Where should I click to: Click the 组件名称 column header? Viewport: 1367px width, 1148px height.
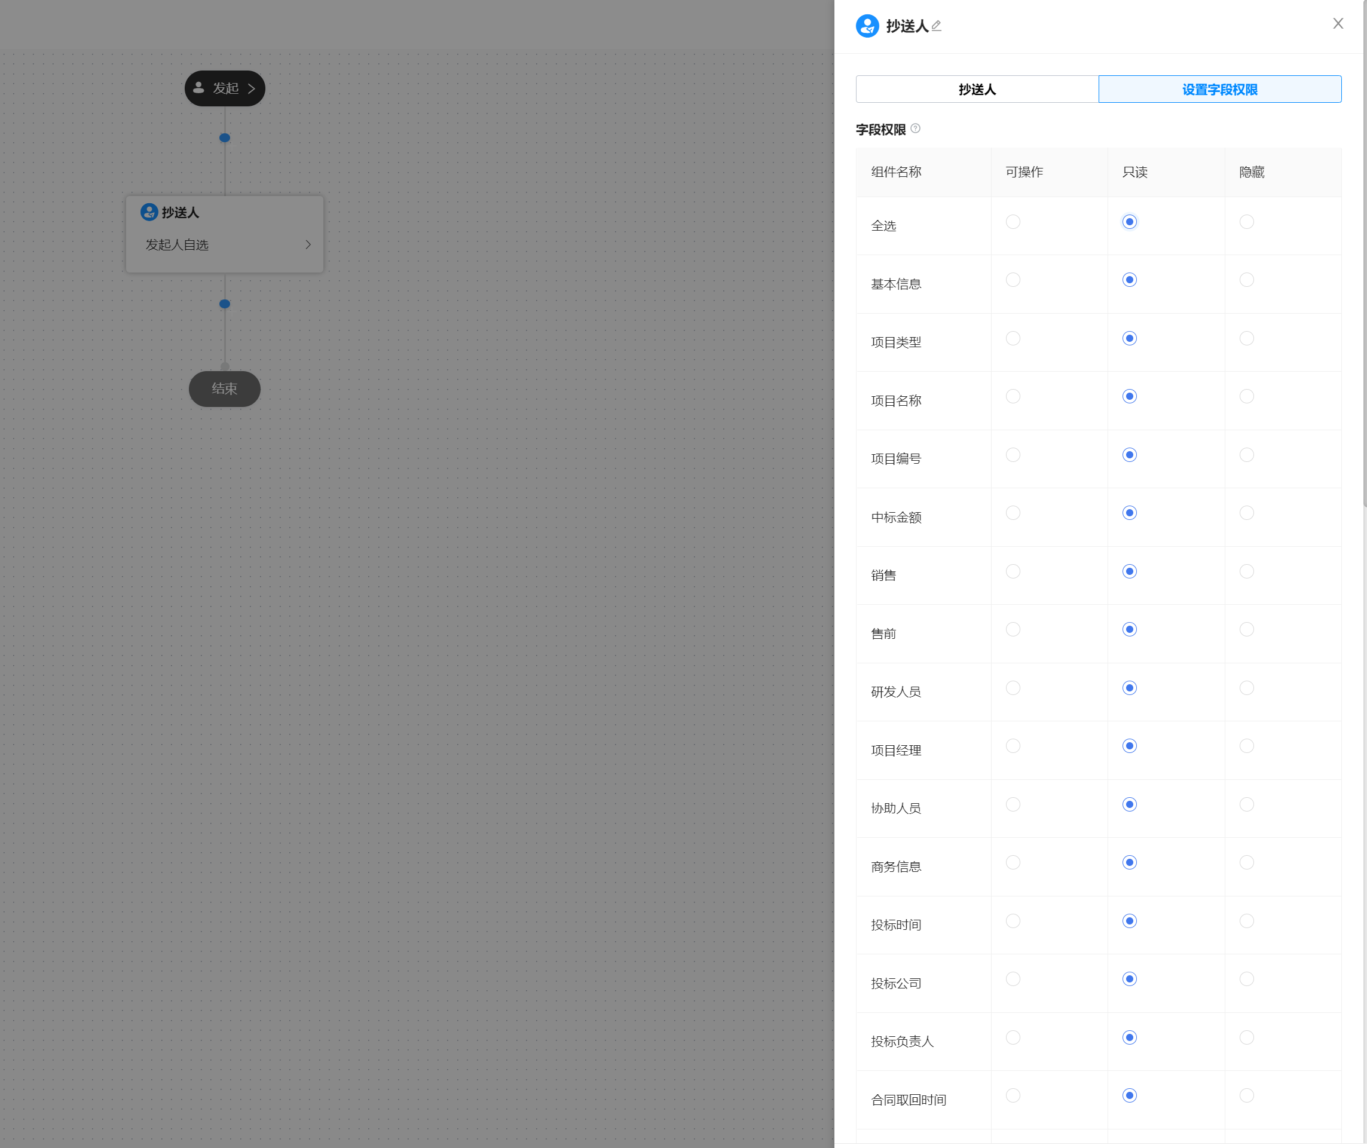point(923,172)
